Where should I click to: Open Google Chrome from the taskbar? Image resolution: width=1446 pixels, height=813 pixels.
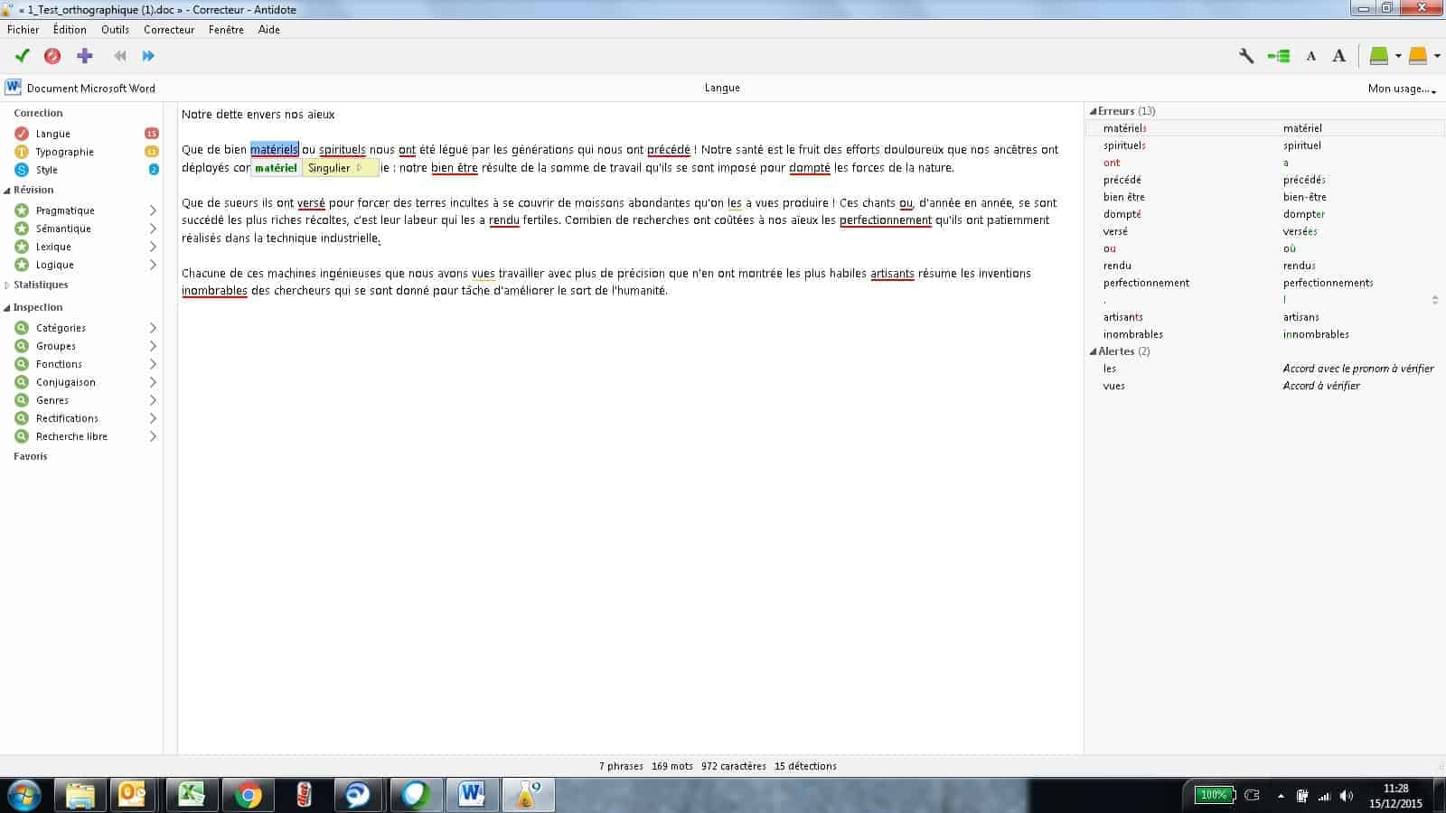(248, 795)
